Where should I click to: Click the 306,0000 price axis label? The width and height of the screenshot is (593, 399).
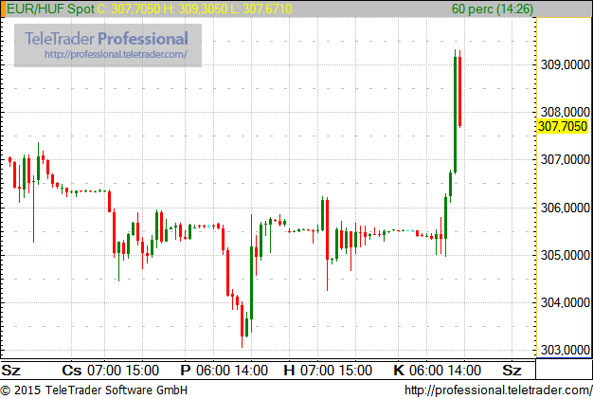click(x=565, y=208)
